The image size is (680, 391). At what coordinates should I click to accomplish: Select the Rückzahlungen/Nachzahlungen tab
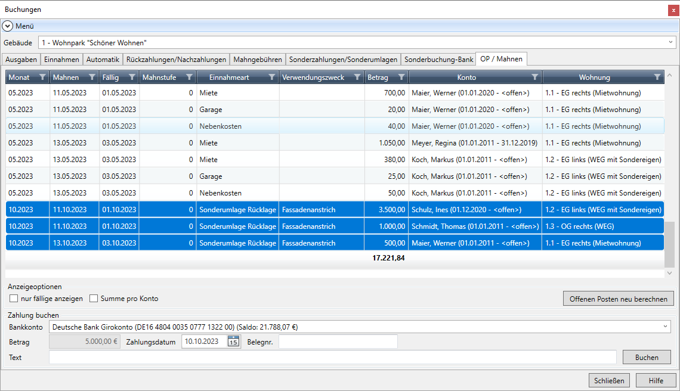click(x=176, y=60)
